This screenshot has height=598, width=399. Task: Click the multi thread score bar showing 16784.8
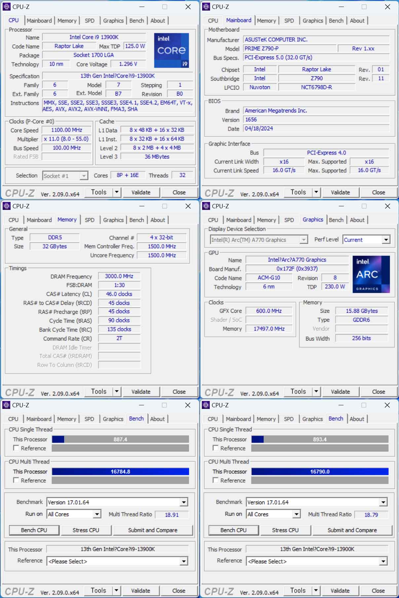click(121, 471)
